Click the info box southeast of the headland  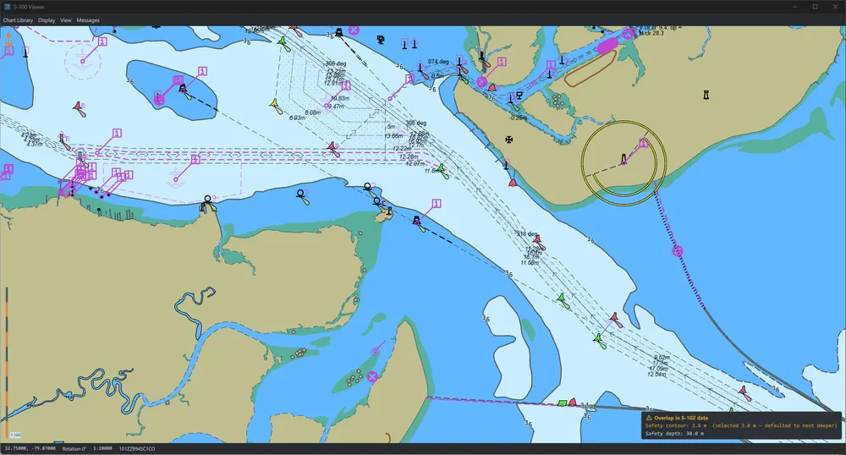coord(437,203)
